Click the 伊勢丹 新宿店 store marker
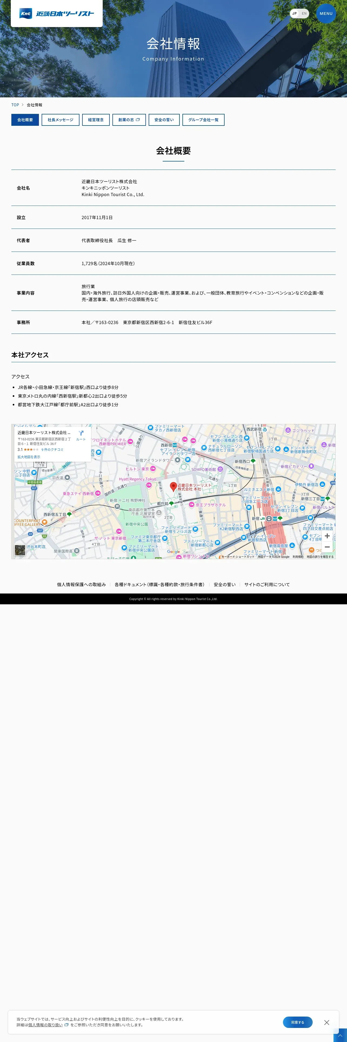 coord(322,484)
